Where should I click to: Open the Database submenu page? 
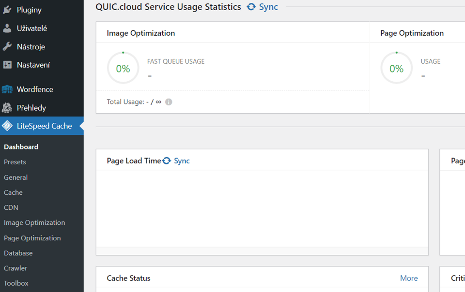18,253
